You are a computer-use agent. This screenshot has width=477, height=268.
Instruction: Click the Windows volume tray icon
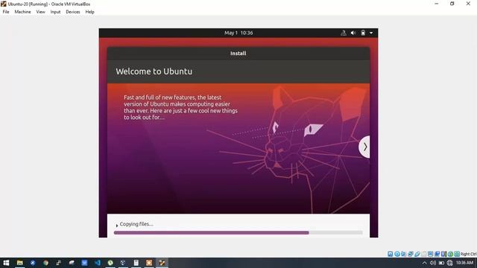click(x=433, y=263)
